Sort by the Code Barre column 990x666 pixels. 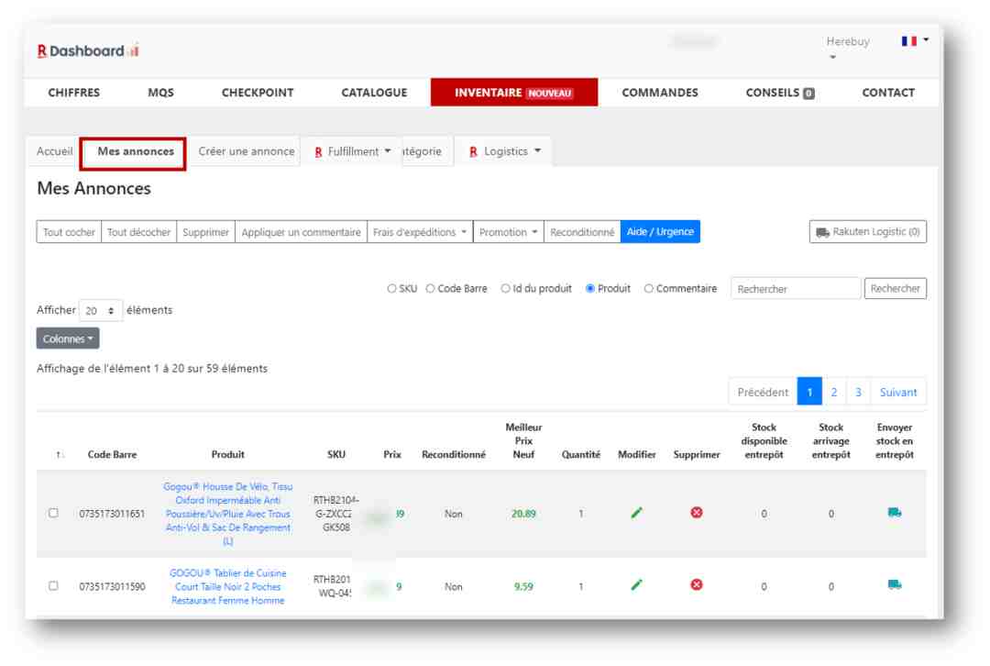(x=112, y=454)
